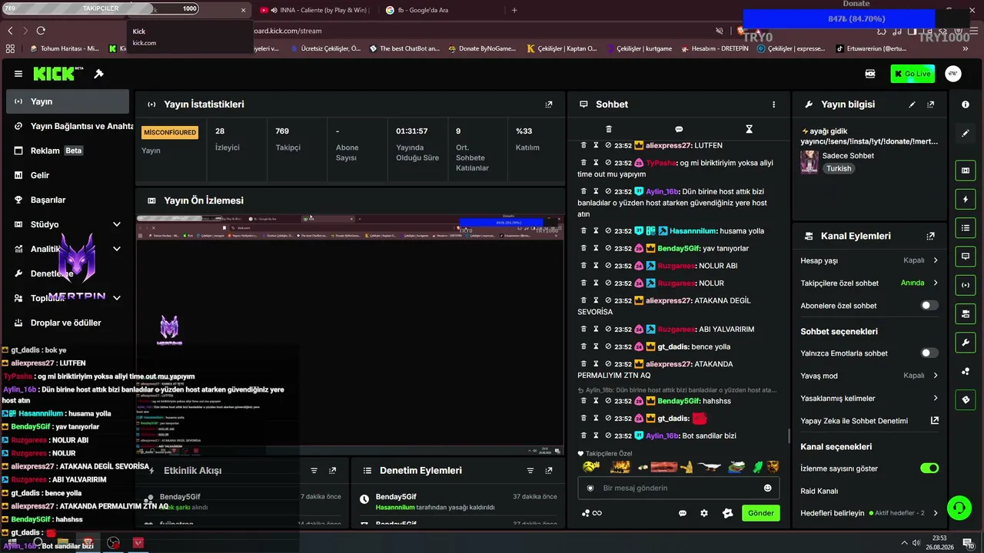Open Yapay Zeka ile Sohbet Denetimi link
Viewport: 984px width, 553px height.
[869, 421]
